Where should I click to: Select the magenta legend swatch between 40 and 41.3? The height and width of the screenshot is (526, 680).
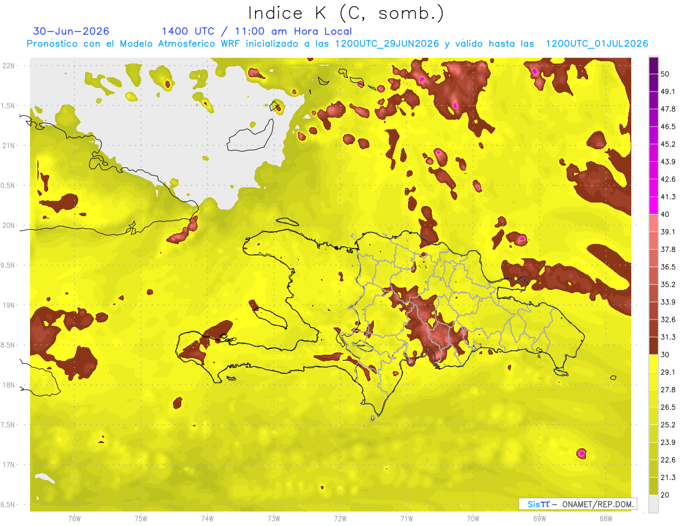(x=653, y=205)
